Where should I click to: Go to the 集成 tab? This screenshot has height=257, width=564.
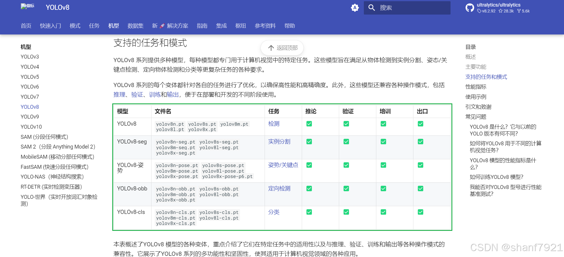(221, 26)
